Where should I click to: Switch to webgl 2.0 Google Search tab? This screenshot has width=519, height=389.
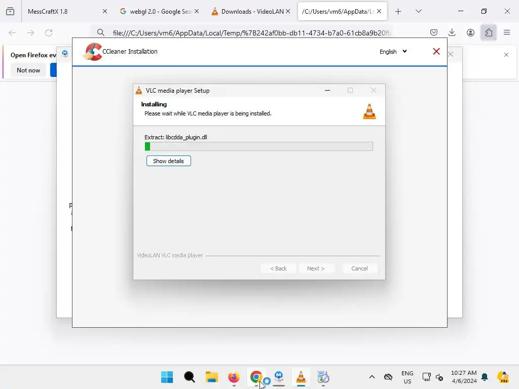(160, 12)
